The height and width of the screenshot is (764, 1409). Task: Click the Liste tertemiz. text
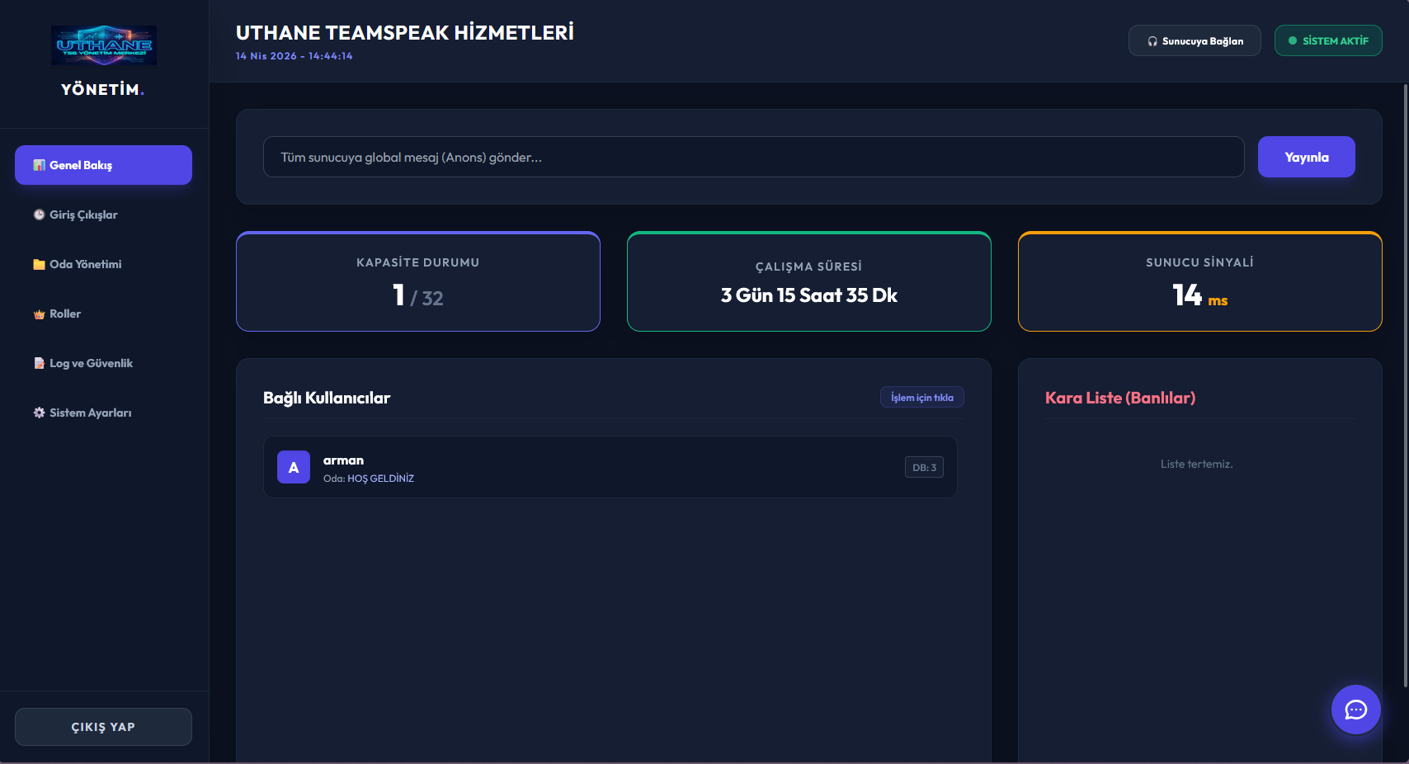pos(1197,465)
